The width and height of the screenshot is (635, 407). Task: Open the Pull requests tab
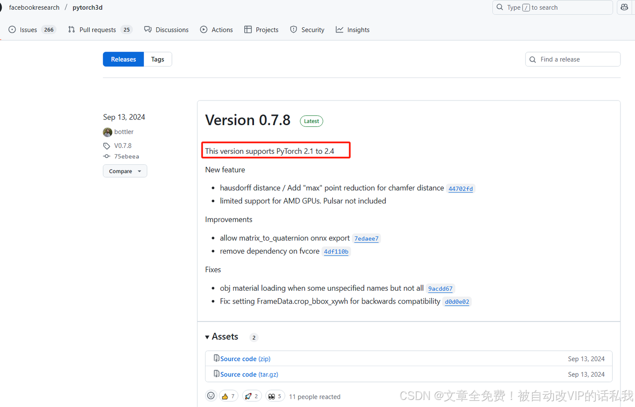(x=100, y=30)
